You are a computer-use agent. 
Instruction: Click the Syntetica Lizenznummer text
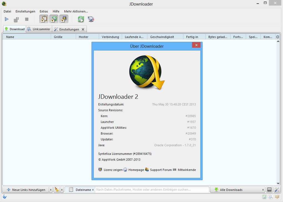[x=125, y=154]
